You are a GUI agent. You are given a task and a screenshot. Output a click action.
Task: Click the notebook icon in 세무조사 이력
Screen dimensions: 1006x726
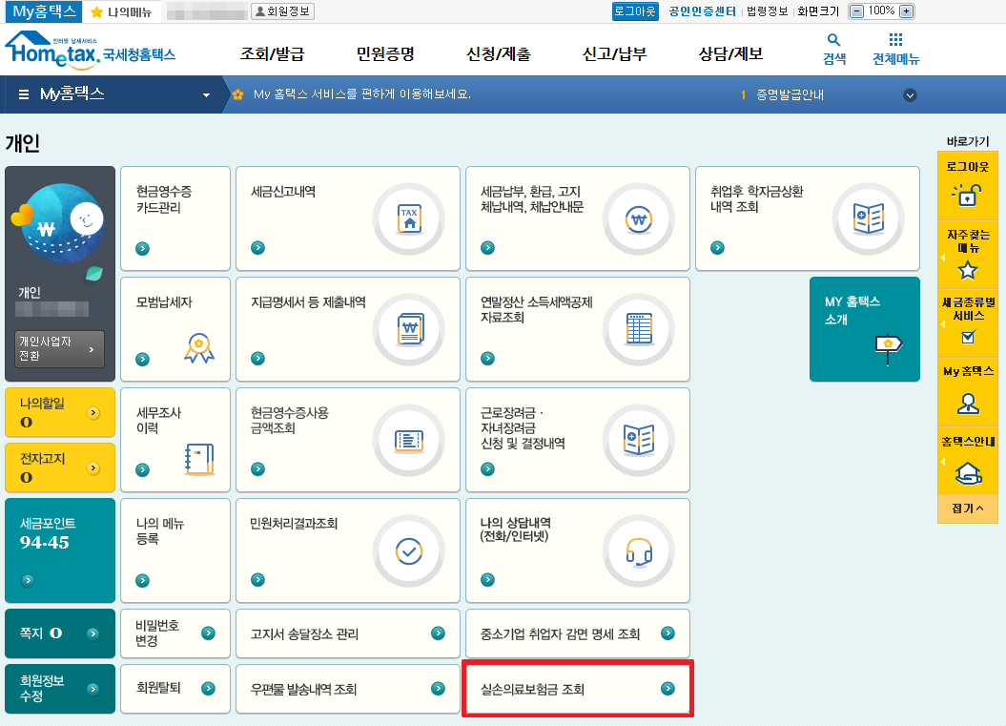pos(198,459)
